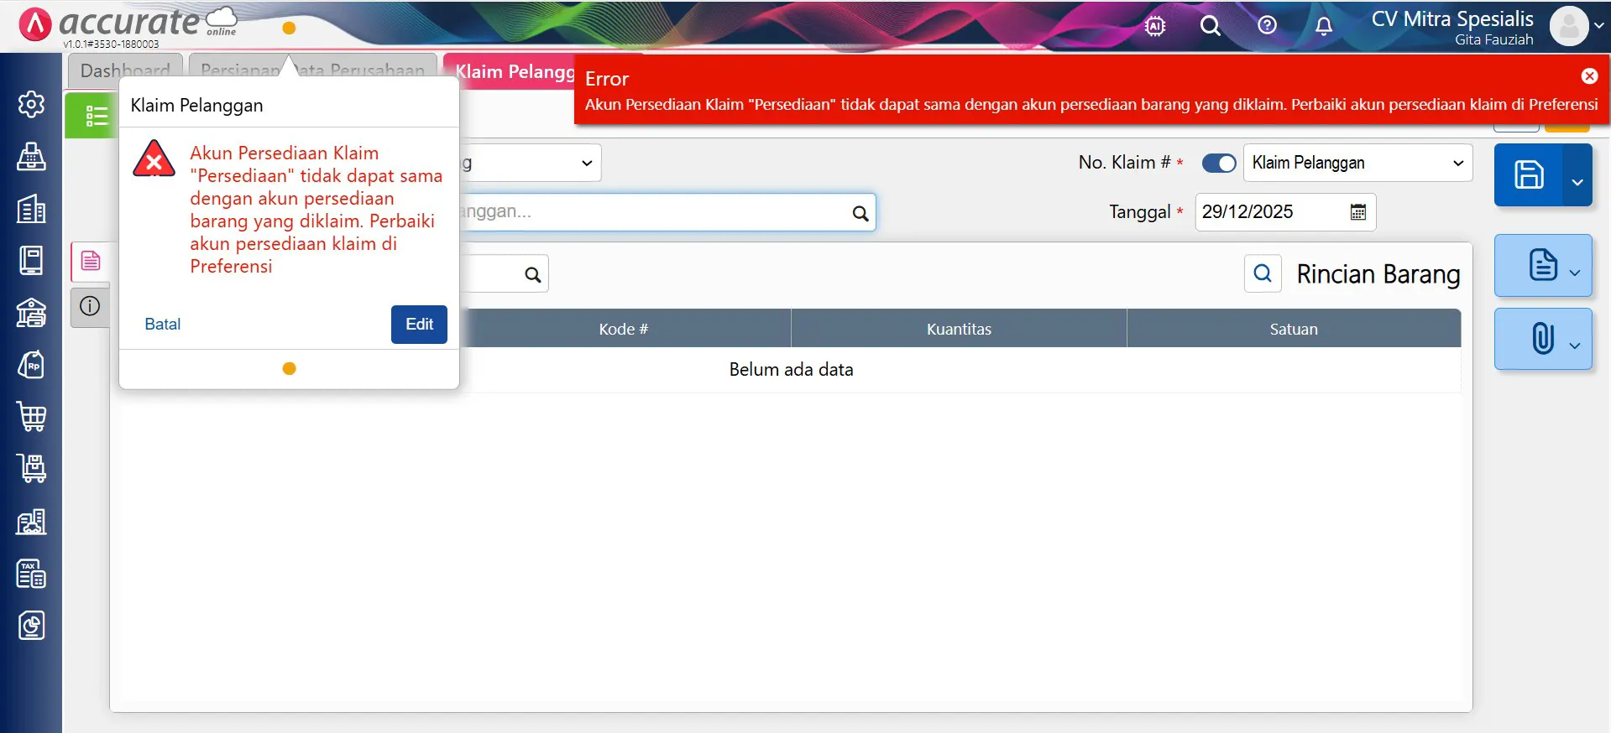Viewport: 1611px width, 733px height.
Task: Open the help question mark icon
Action: [x=1267, y=26]
